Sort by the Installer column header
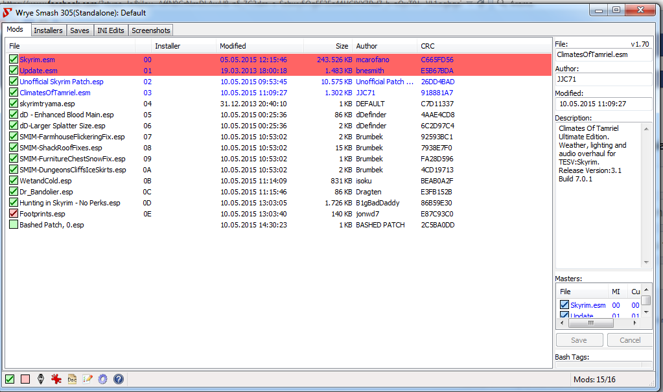The width and height of the screenshot is (663, 392). tap(184, 46)
